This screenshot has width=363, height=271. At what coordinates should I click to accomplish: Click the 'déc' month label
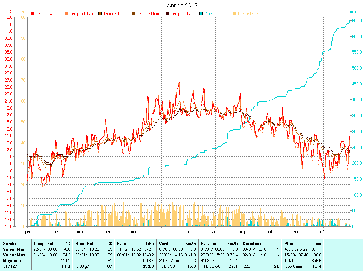323,232
